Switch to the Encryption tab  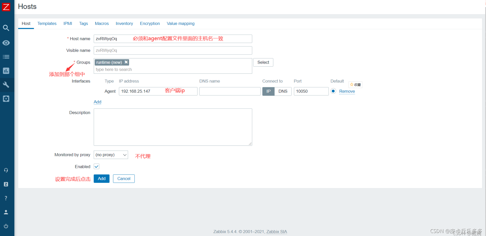pos(150,24)
